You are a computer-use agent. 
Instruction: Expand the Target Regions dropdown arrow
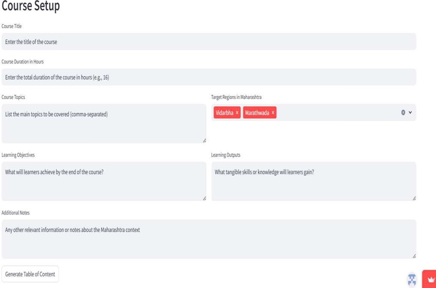(x=410, y=112)
